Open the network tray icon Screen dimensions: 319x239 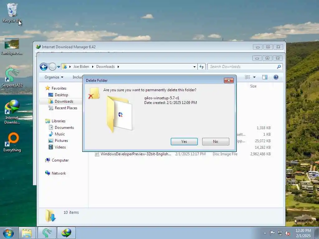[280, 233]
